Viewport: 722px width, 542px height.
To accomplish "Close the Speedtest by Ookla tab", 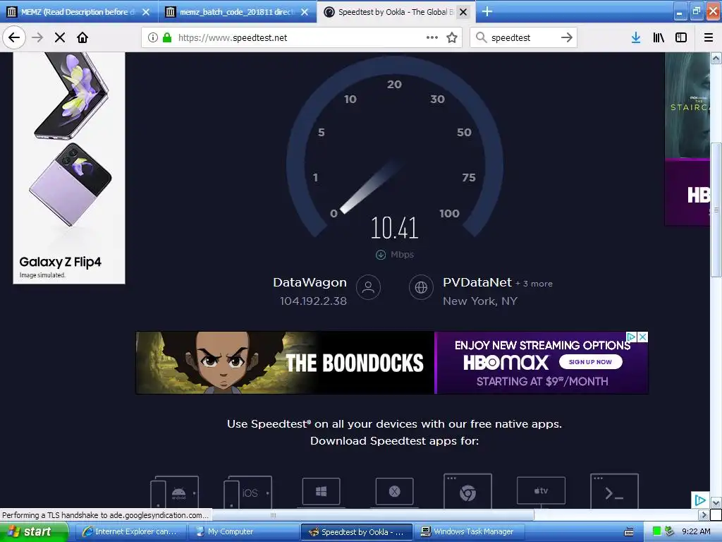I will 464,12.
